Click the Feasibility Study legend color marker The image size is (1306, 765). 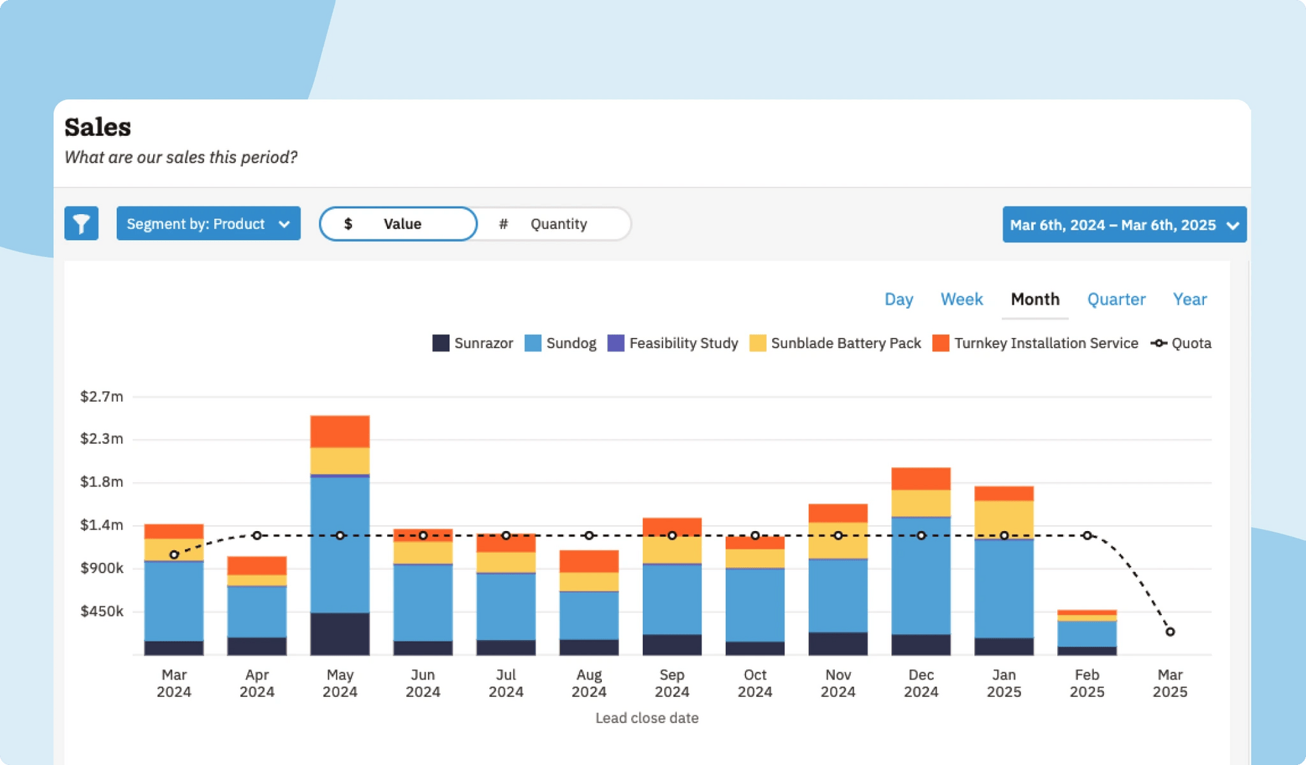click(616, 343)
